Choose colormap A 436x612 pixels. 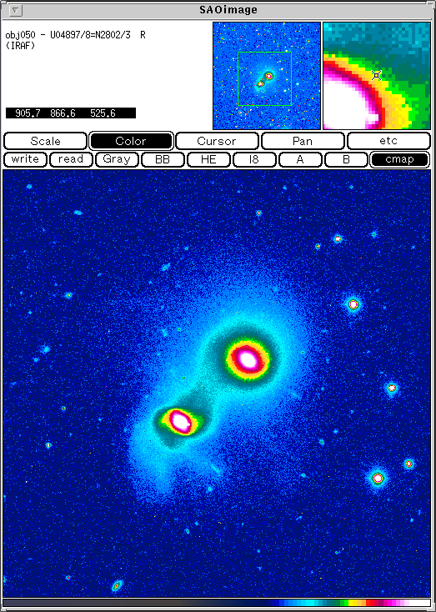300,159
